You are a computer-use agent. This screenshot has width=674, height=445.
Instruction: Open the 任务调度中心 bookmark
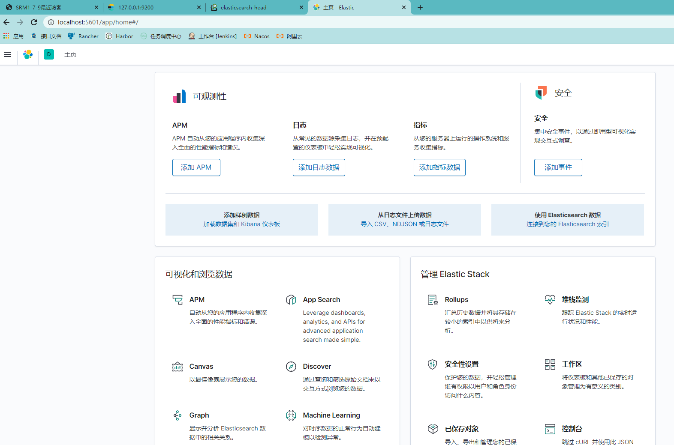(x=161, y=36)
